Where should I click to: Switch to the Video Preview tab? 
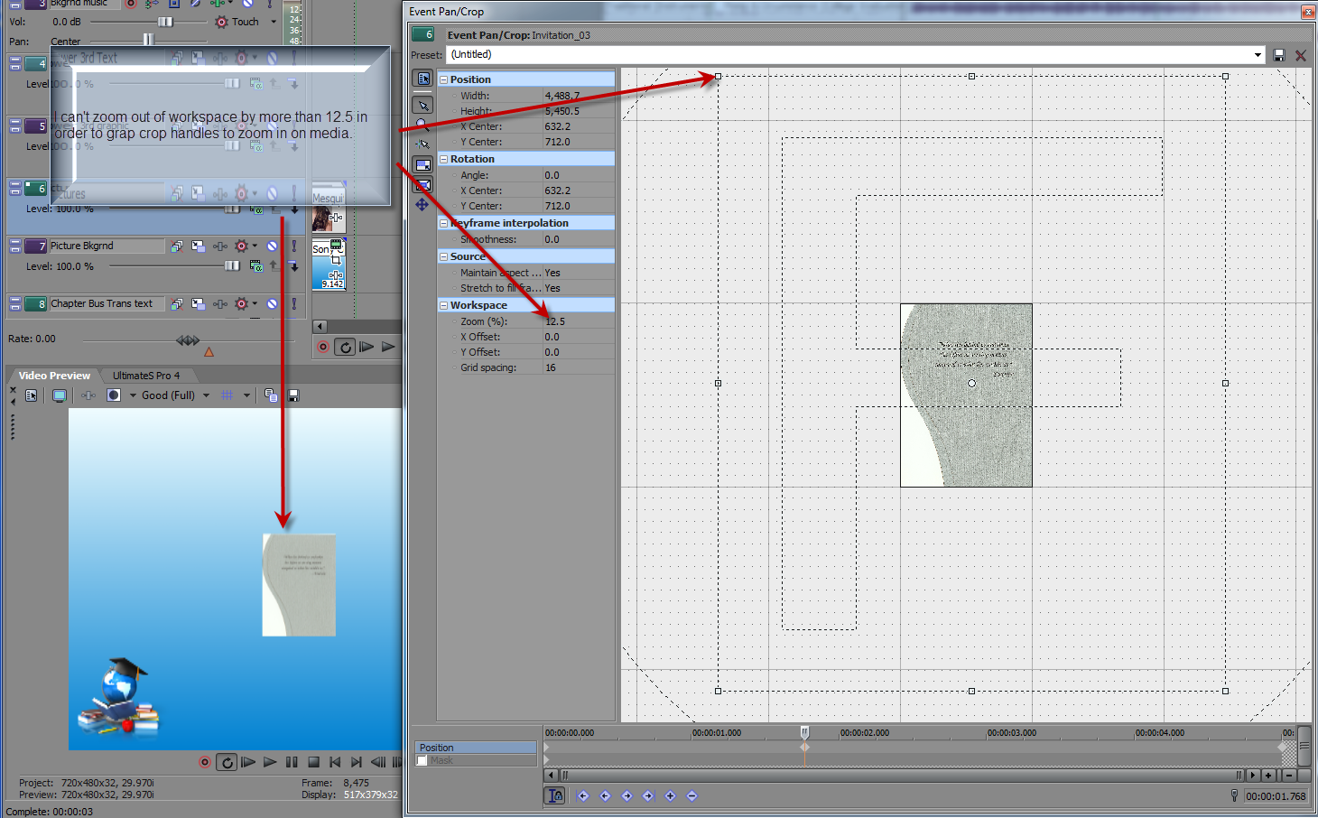(x=54, y=376)
